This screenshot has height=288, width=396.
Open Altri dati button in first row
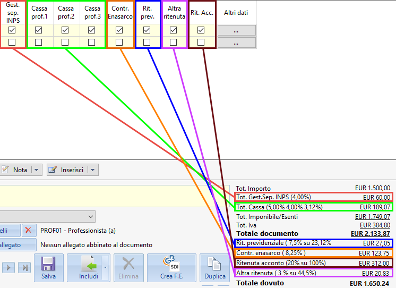point(237,30)
